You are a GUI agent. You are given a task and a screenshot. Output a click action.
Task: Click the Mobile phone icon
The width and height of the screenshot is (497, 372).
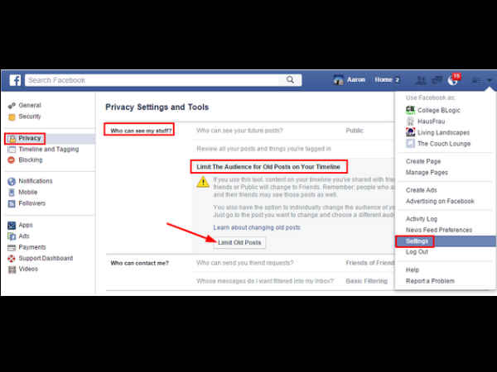pos(12,193)
